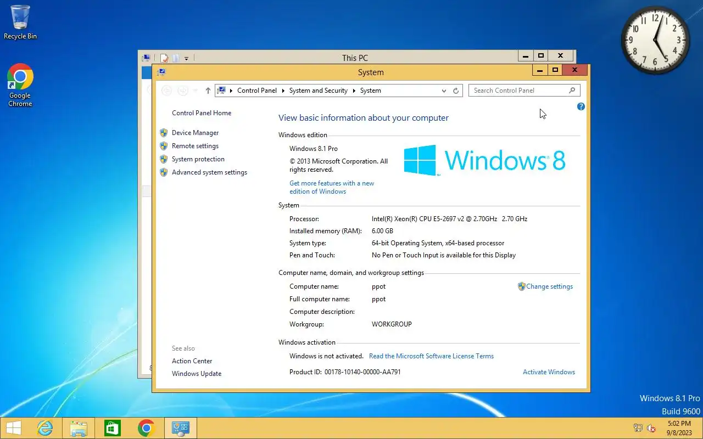Image resolution: width=703 pixels, height=439 pixels.
Task: Open Remote settings link
Action: (x=195, y=146)
